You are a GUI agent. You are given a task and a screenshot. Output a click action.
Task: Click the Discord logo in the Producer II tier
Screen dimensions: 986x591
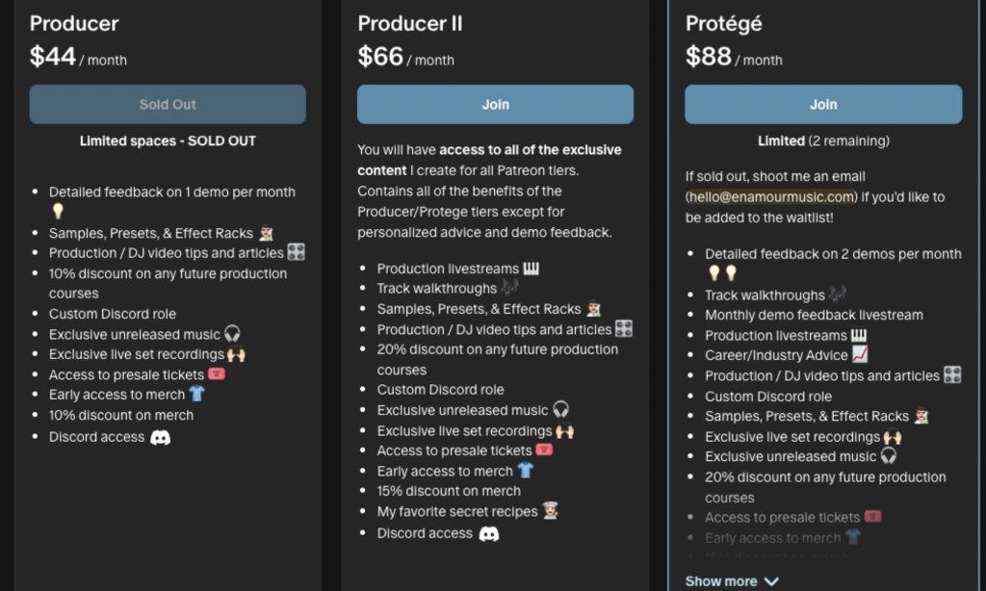[489, 533]
